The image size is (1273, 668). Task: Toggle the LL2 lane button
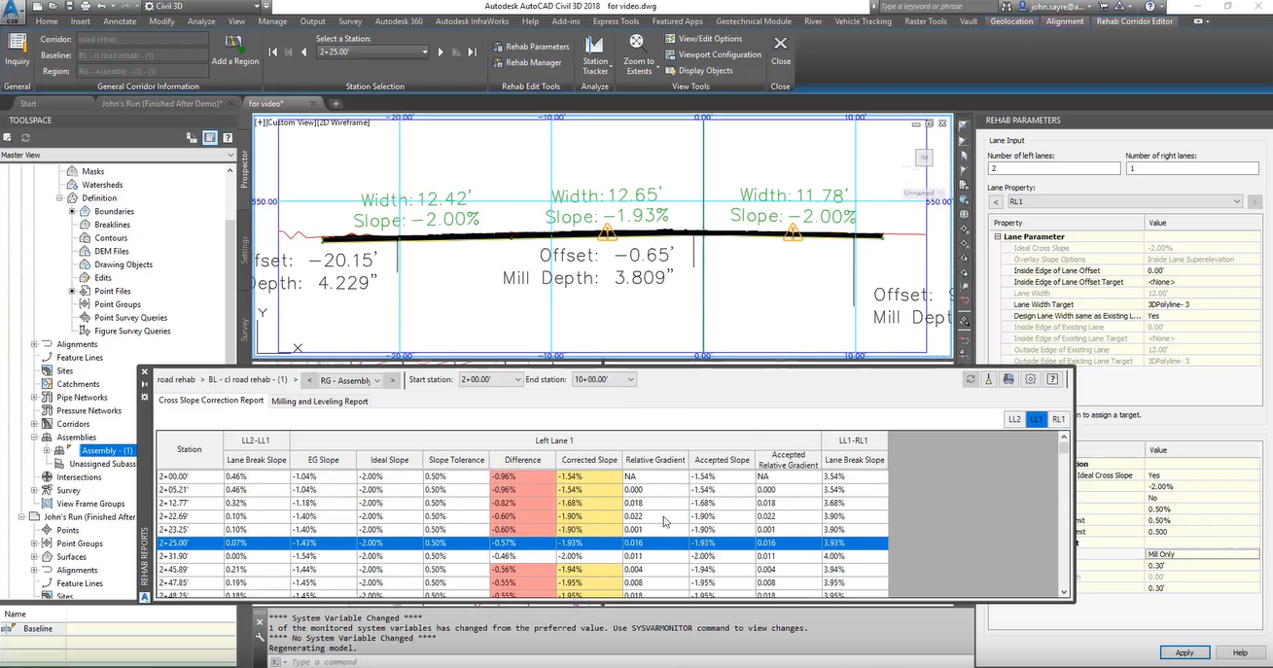[1014, 419]
